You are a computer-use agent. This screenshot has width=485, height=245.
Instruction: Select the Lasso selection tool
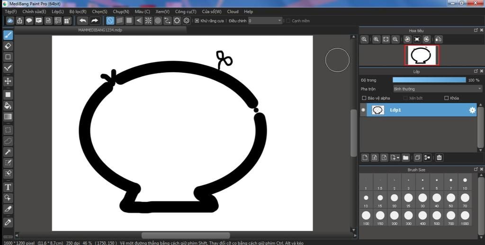pyautogui.click(x=8, y=141)
